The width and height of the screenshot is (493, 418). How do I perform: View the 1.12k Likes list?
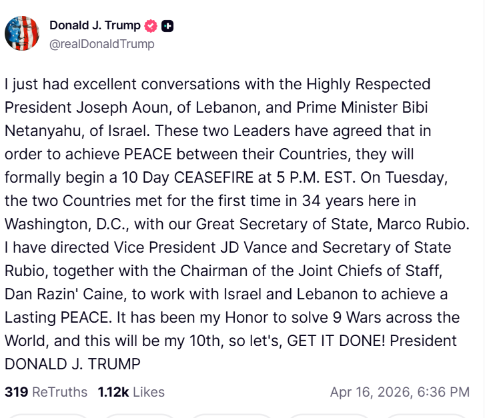click(131, 392)
